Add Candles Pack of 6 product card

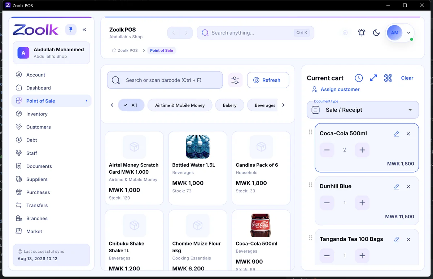261,168
